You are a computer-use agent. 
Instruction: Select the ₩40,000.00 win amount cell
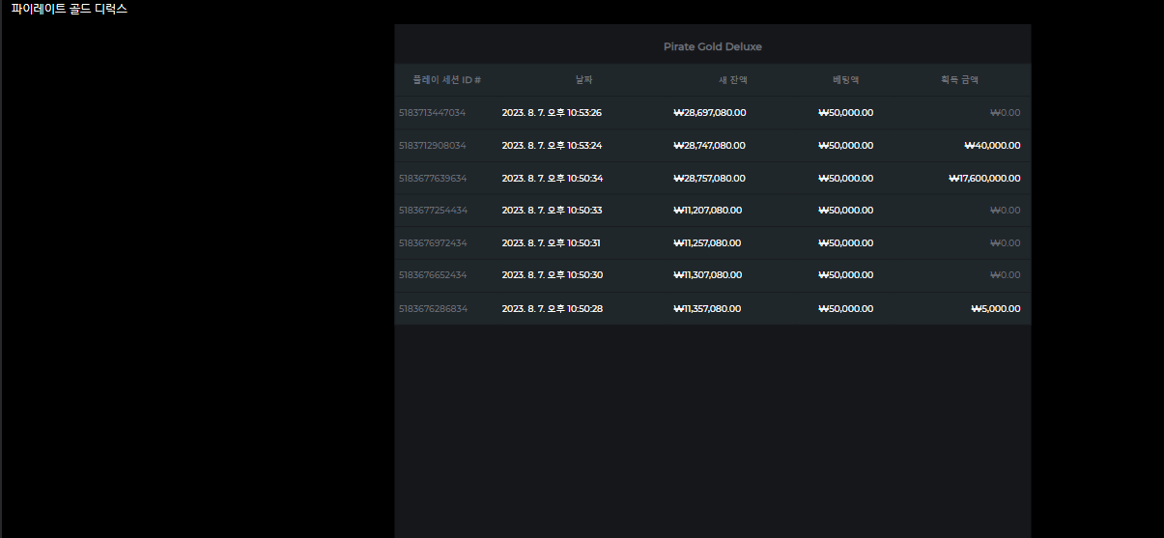pyautogui.click(x=992, y=146)
